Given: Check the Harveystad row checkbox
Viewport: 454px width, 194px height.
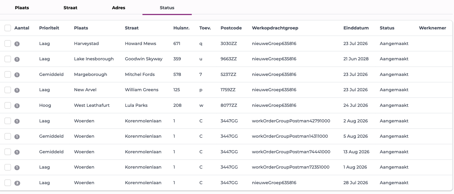Looking at the screenshot, I should click(x=8, y=44).
